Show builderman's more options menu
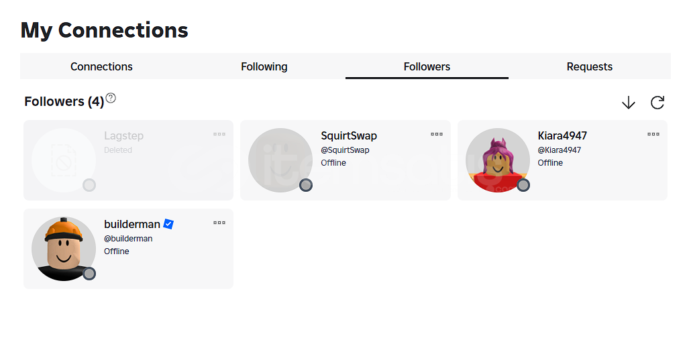The image size is (685, 338). click(219, 223)
